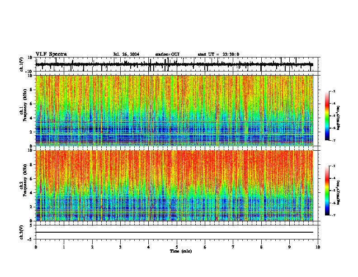358x277 pixels.
Task: Click time axis tick label "4"
Action: click(149, 247)
